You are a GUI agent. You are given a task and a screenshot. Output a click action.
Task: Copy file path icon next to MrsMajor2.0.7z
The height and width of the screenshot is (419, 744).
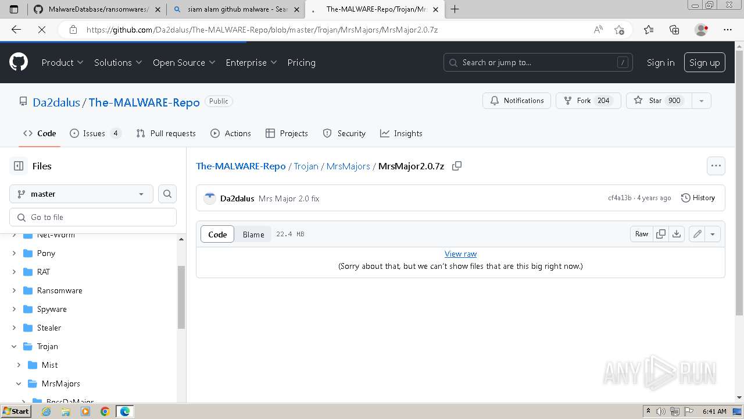(457, 166)
